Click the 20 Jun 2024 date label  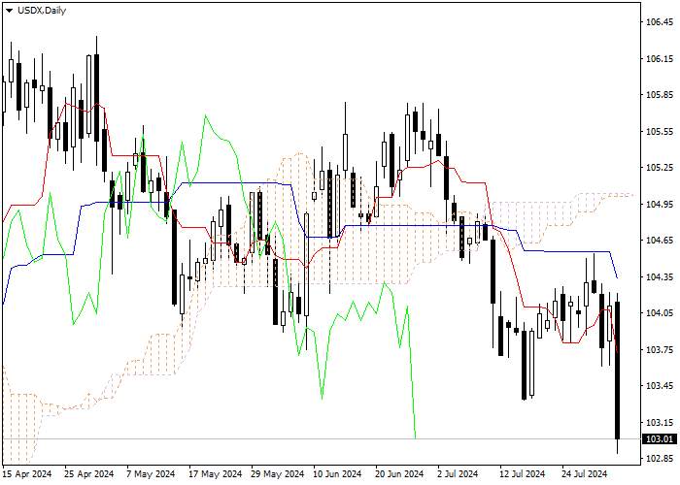click(399, 474)
